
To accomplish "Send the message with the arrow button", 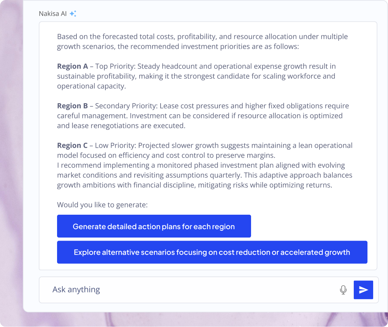I will (363, 290).
